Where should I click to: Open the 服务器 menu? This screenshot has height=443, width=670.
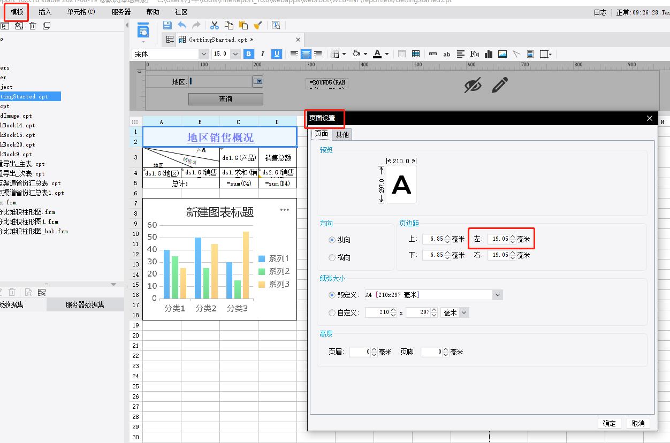coord(121,12)
